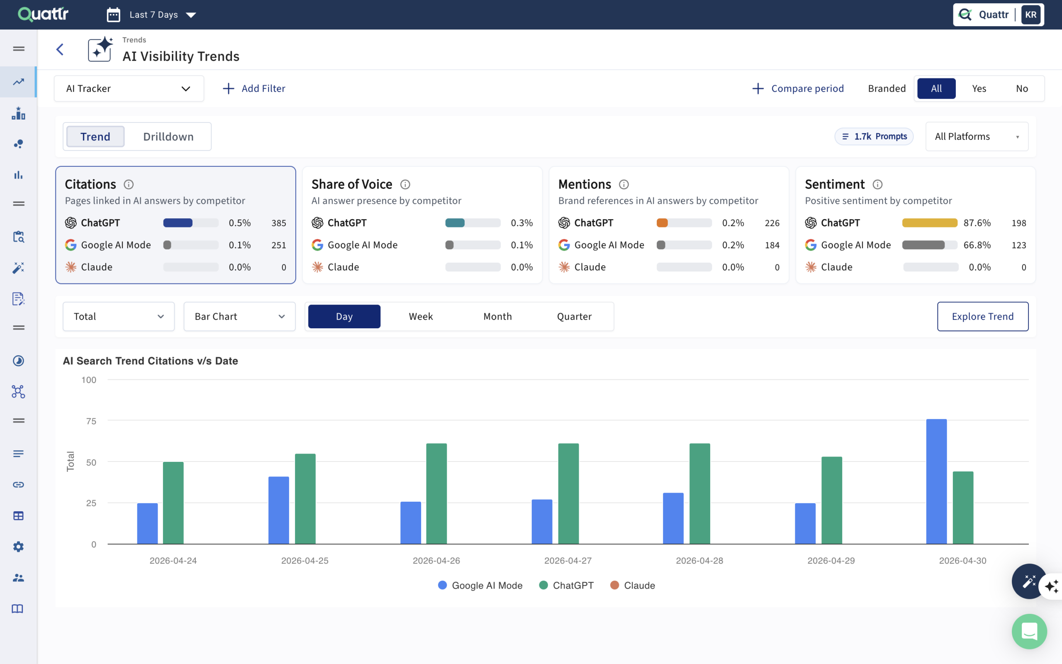Open the ranking podium icon in the sidebar
The width and height of the screenshot is (1062, 664).
[18, 113]
